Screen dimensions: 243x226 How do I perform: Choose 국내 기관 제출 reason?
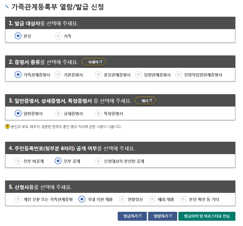[82, 199]
